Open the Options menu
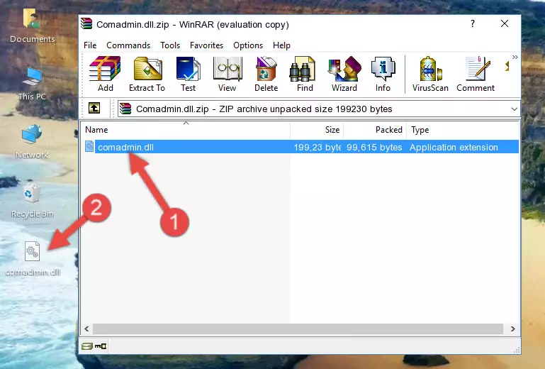 [x=248, y=45]
